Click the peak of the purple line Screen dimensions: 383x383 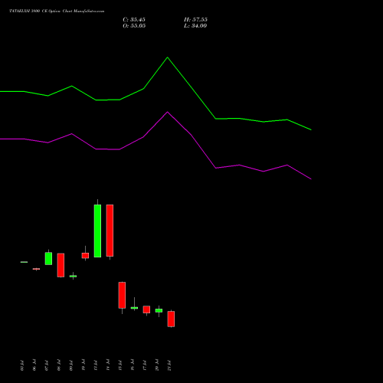[x=168, y=112]
